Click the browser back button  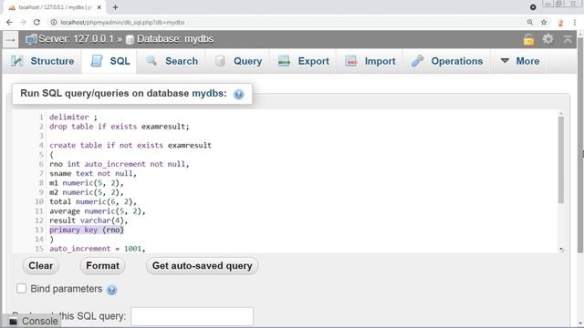coord(9,22)
